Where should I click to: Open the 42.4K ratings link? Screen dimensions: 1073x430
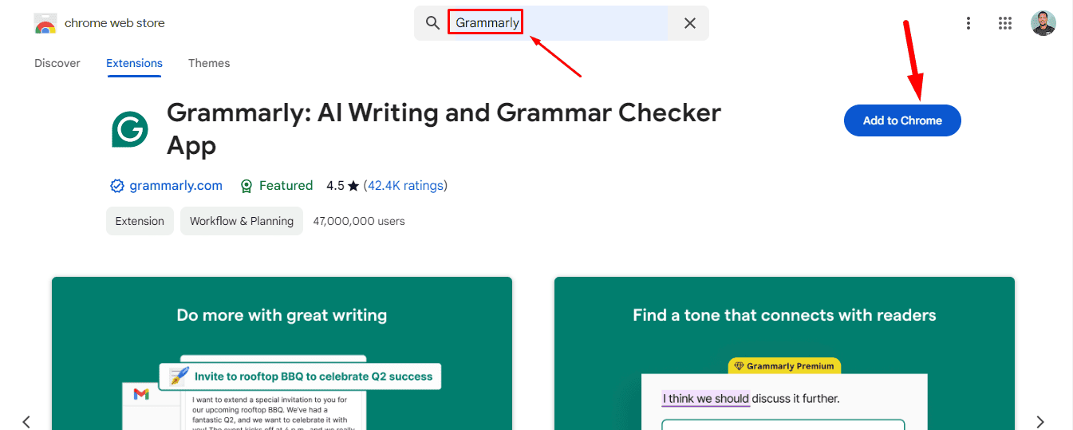coord(405,186)
